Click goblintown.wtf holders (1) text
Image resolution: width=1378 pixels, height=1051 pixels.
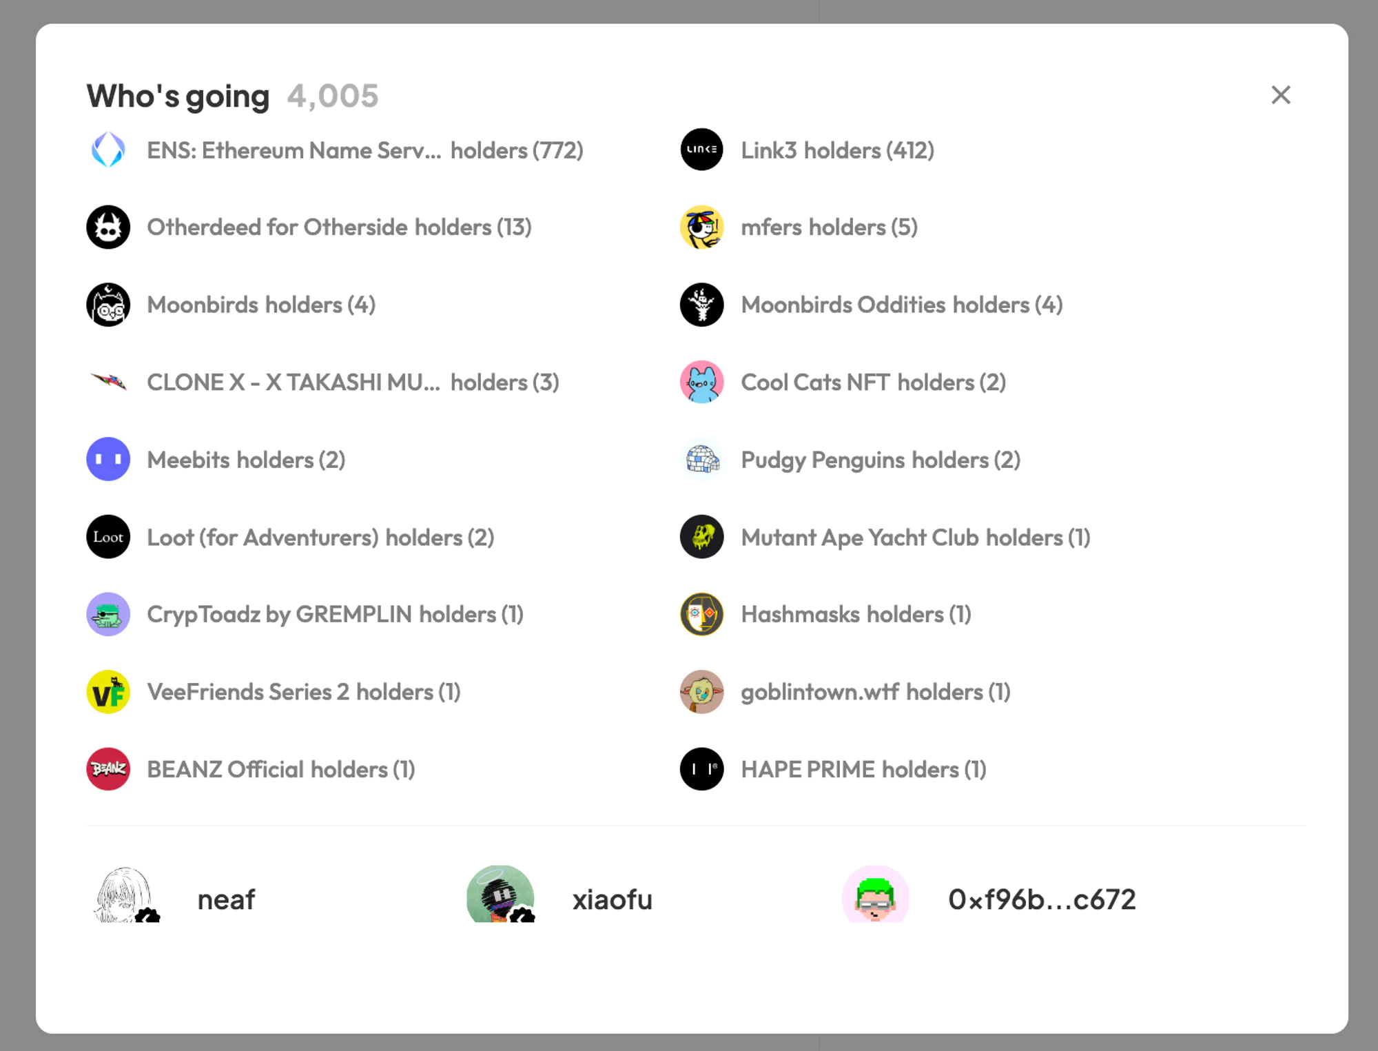(875, 692)
